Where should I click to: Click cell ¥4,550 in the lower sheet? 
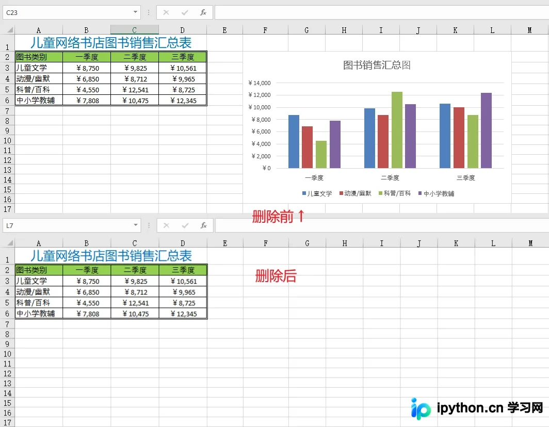87,303
